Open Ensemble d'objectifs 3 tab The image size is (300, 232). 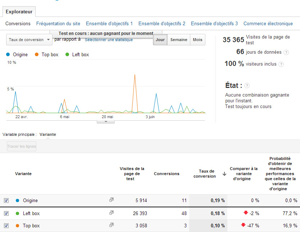[214, 23]
